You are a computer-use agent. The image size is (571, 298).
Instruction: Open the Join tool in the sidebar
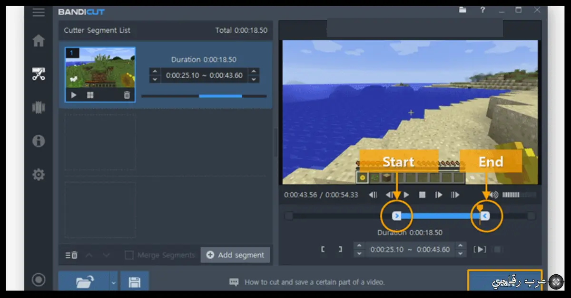(39, 107)
